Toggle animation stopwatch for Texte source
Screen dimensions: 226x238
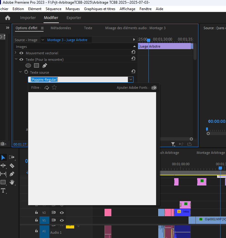(x=26, y=72)
